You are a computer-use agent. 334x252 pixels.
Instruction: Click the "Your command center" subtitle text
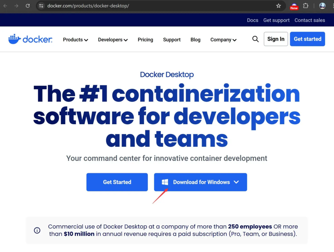coord(167,158)
